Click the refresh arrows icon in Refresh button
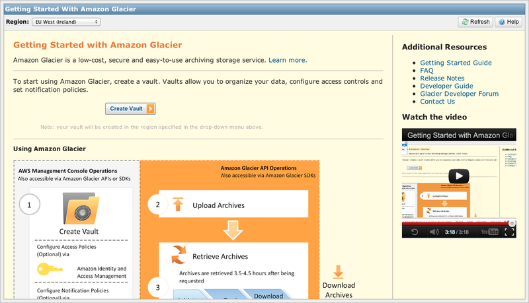Screen dimensions: 529x303 coord(466,22)
